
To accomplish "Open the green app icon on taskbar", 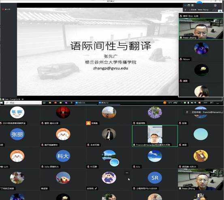I will pos(61,103).
